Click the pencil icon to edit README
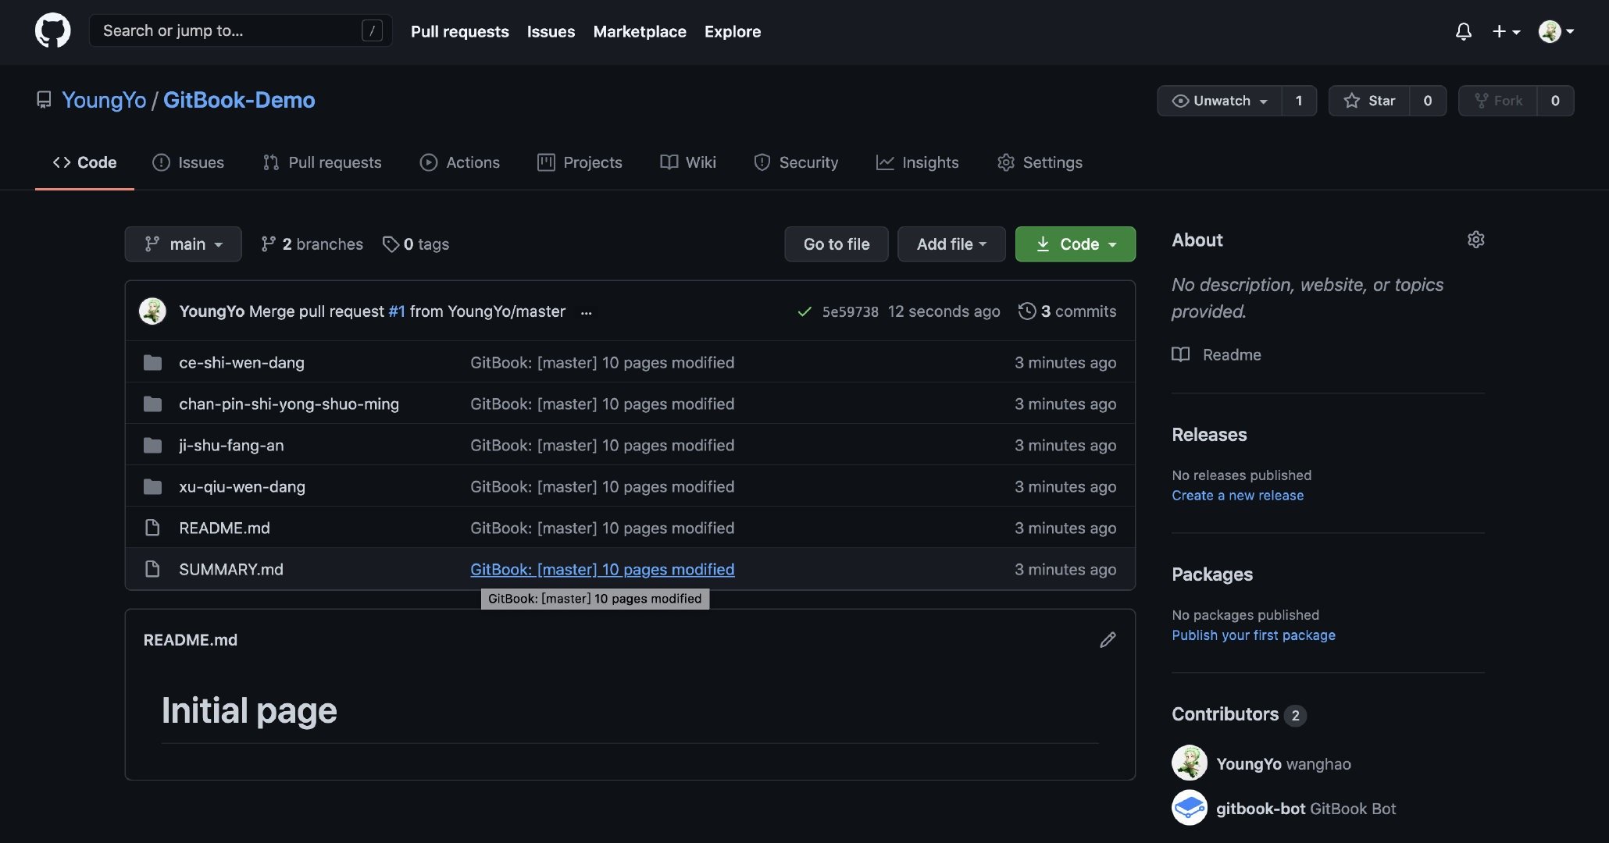The height and width of the screenshot is (843, 1609). tap(1107, 640)
